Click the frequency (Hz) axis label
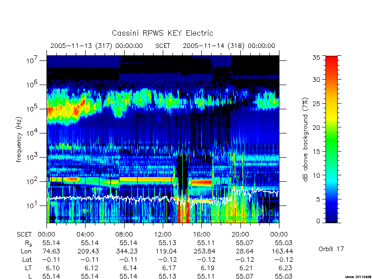The width and height of the screenshot is (372, 279). click(19, 139)
